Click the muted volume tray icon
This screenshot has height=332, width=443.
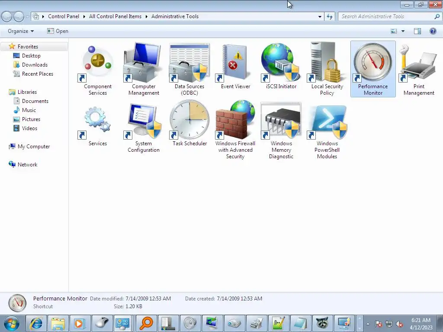tap(399, 324)
